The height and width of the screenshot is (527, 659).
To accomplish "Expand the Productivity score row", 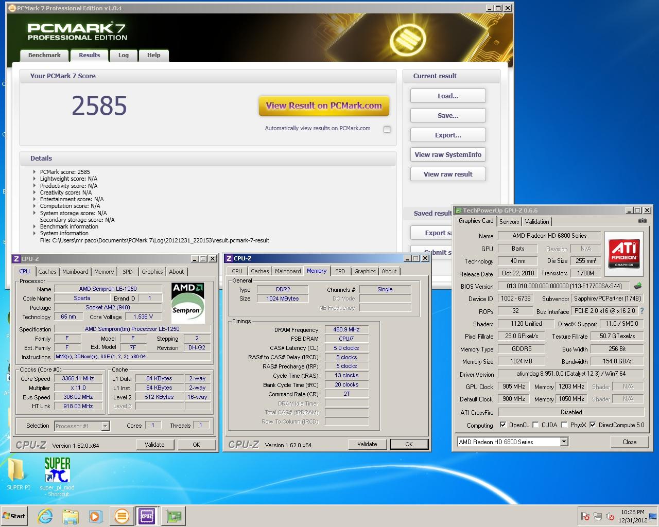I will 34,186.
